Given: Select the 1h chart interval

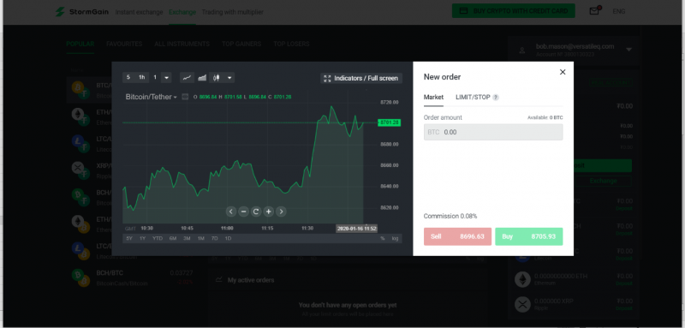Looking at the screenshot, I should tap(142, 77).
